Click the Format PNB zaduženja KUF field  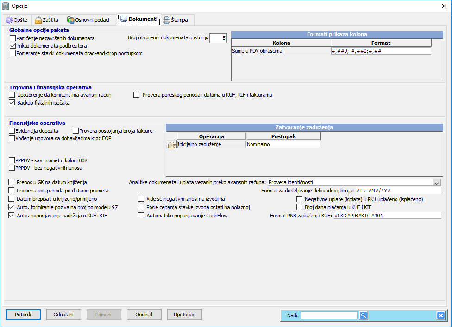point(388,216)
